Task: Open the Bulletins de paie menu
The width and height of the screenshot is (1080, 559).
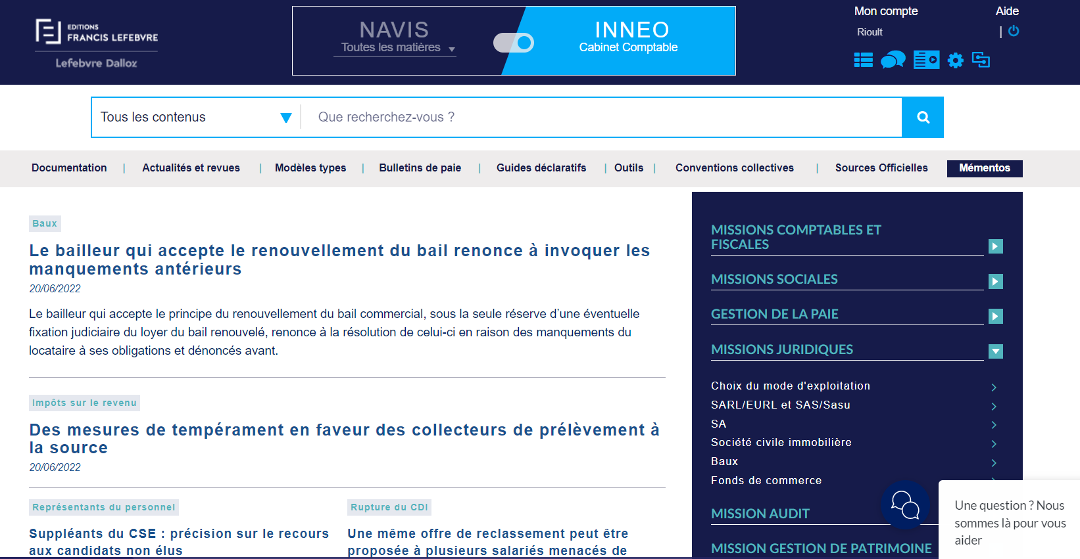Action: [x=420, y=168]
